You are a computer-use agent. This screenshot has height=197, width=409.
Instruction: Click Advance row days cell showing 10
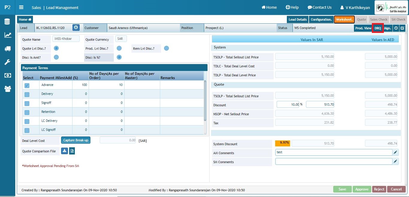[x=107, y=85]
